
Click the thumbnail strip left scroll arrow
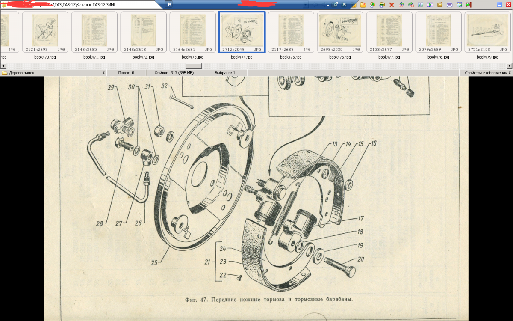coord(3,66)
